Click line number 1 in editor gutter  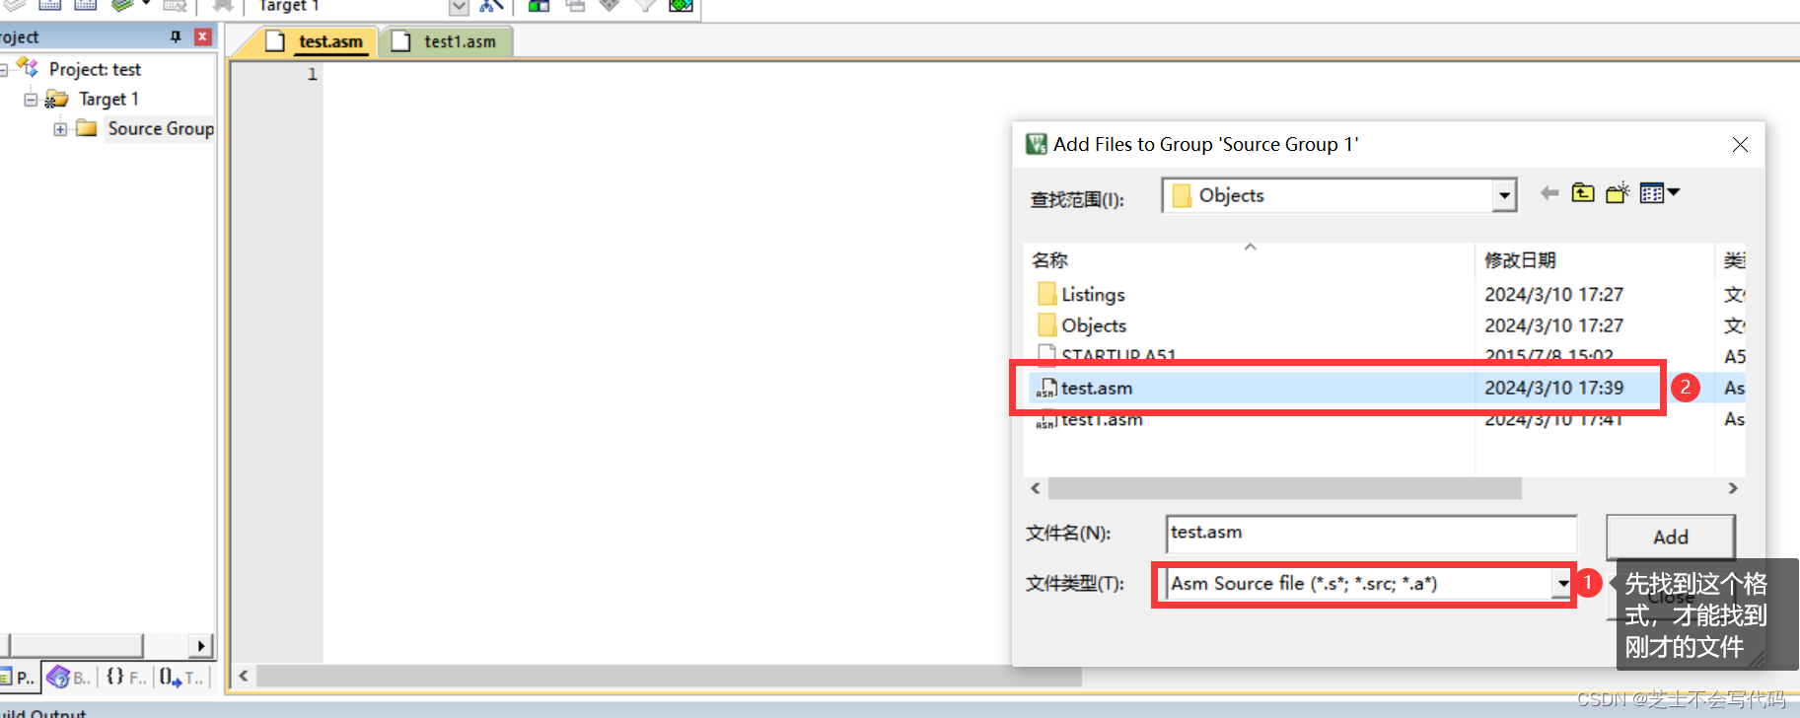(x=312, y=74)
